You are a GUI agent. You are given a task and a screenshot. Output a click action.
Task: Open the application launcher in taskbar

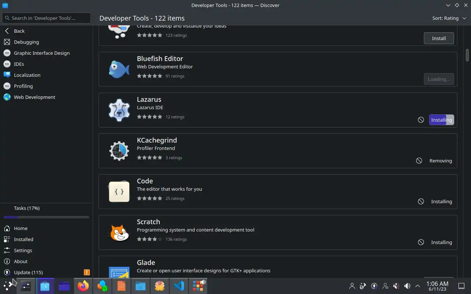pyautogui.click(x=8, y=286)
